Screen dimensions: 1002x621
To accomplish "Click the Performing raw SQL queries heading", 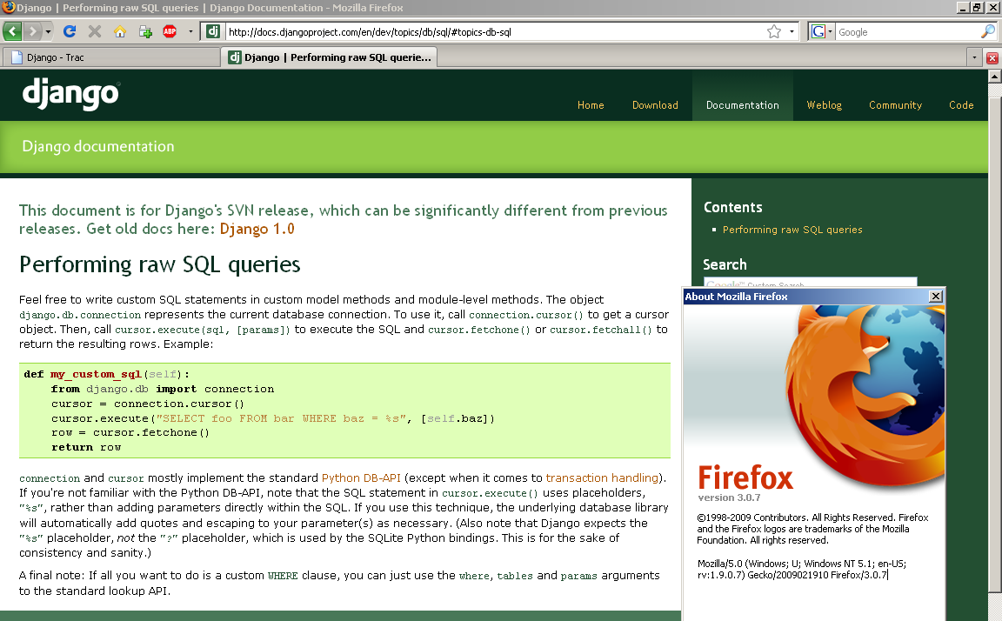I will click(160, 264).
